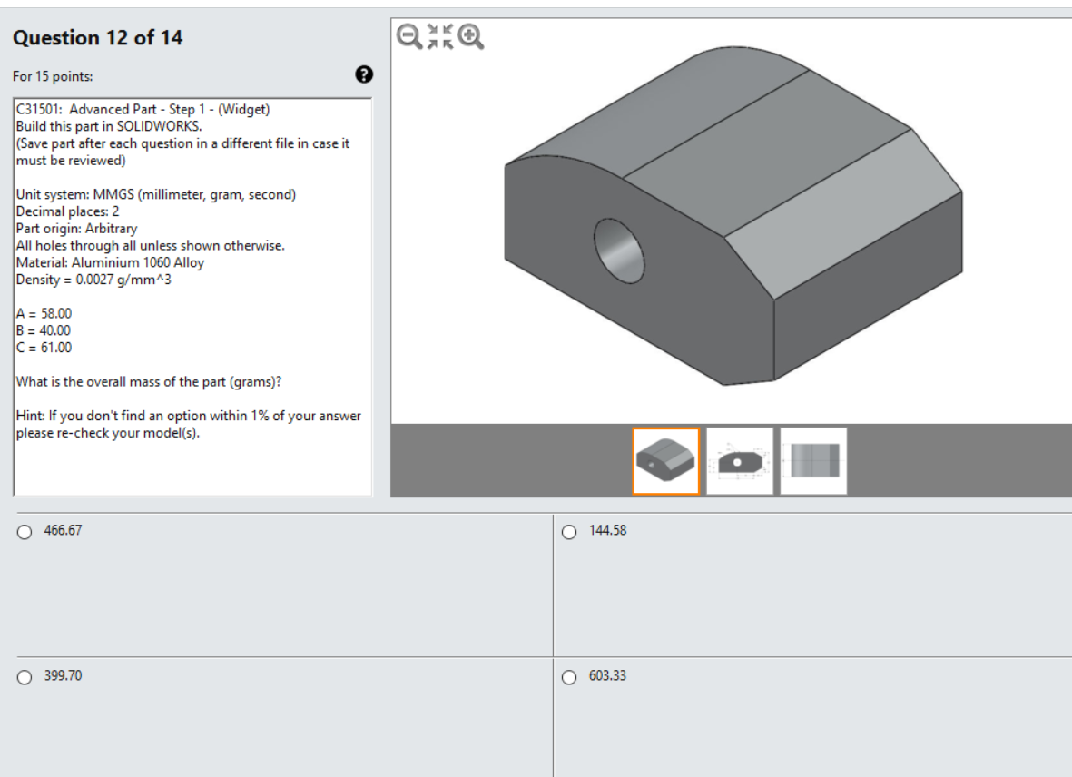This screenshot has height=777, width=1072.
Task: Click the 'All holes through all' line
Action: point(151,245)
